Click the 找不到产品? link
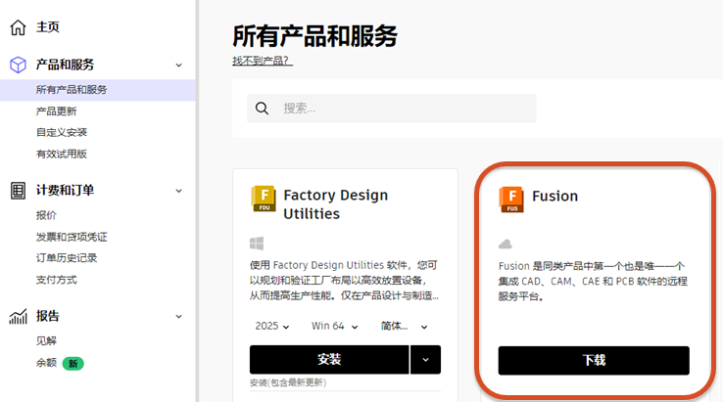Image resolution: width=723 pixels, height=402 pixels. (x=263, y=61)
